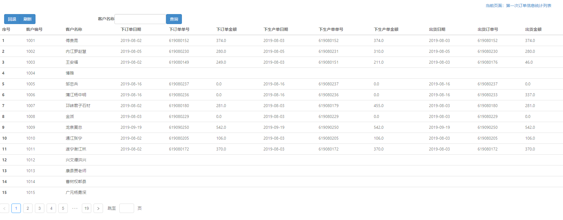Select customer name 兴文谭洪兴

click(76, 160)
